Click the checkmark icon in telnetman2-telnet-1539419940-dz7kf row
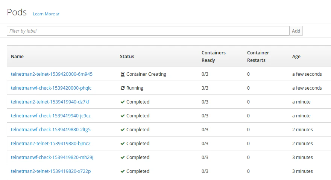This screenshot has width=331, height=180. pyautogui.click(x=123, y=102)
